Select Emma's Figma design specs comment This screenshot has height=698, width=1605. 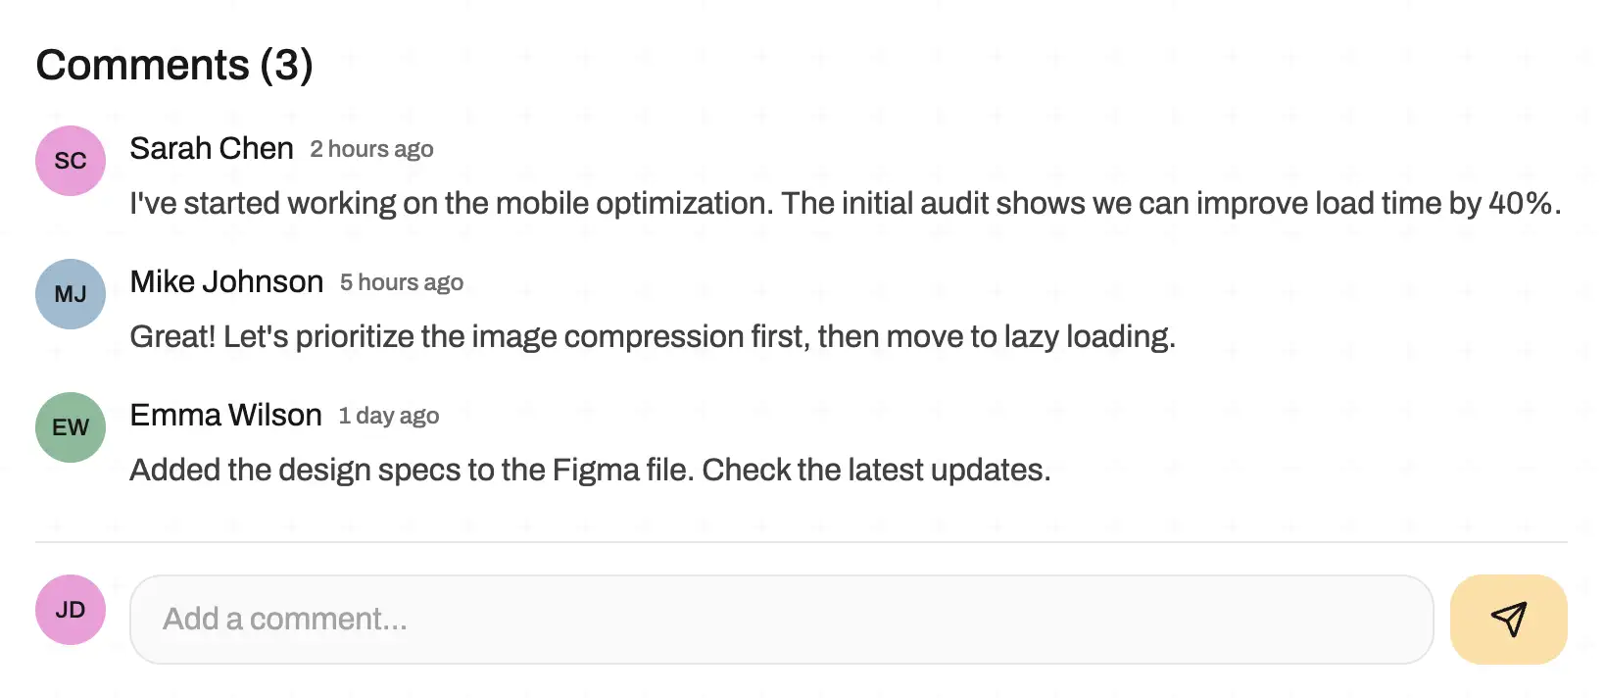pyautogui.click(x=590, y=470)
